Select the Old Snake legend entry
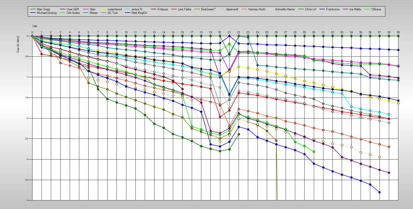This screenshot has height=209, width=413. [73, 13]
